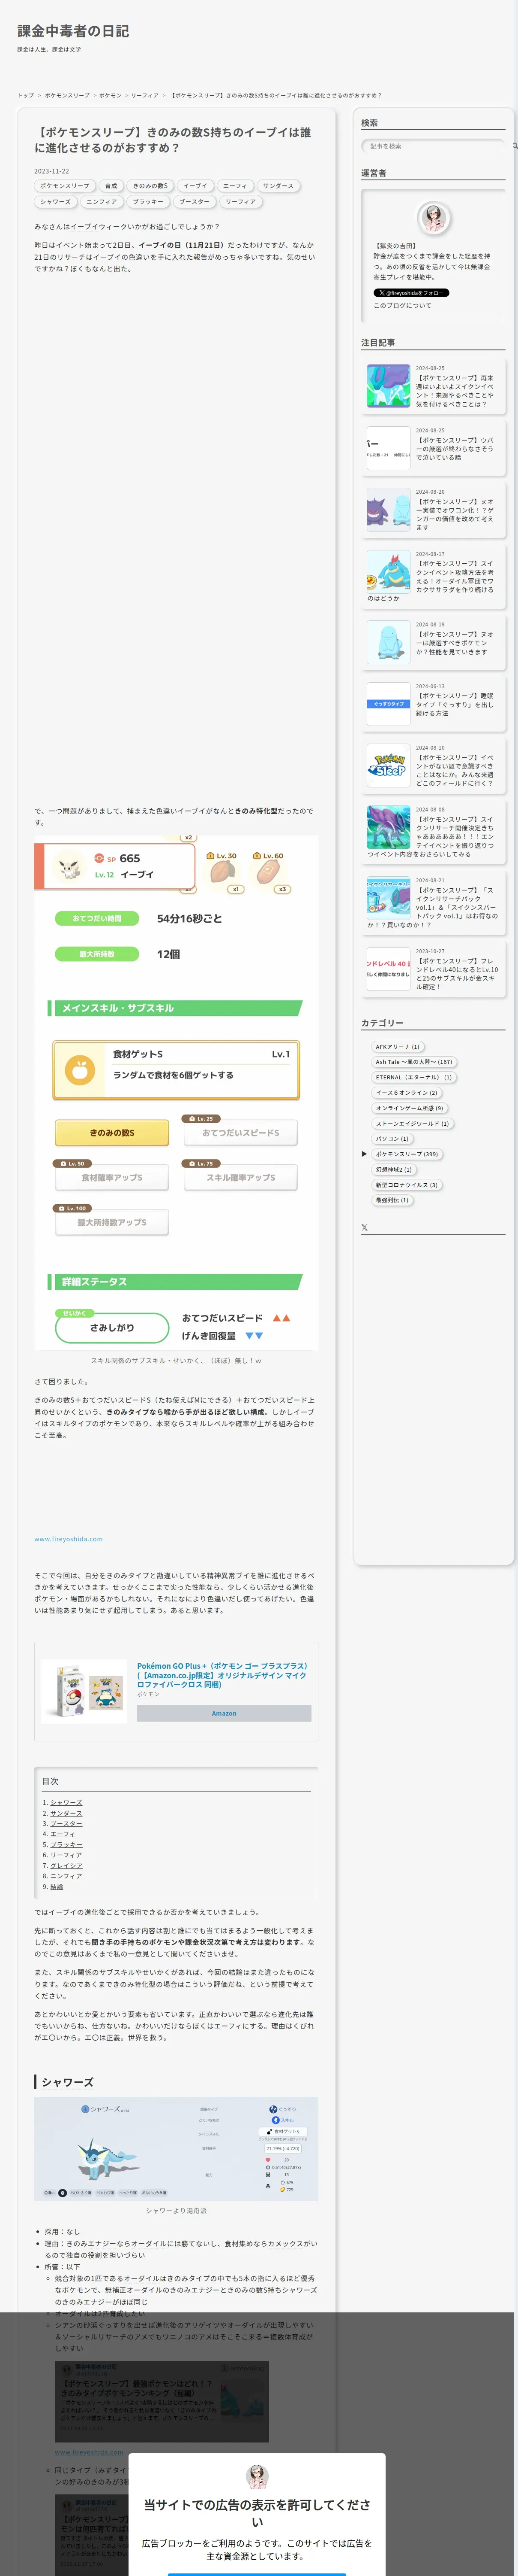Select the 育成 tag

pyautogui.click(x=111, y=186)
